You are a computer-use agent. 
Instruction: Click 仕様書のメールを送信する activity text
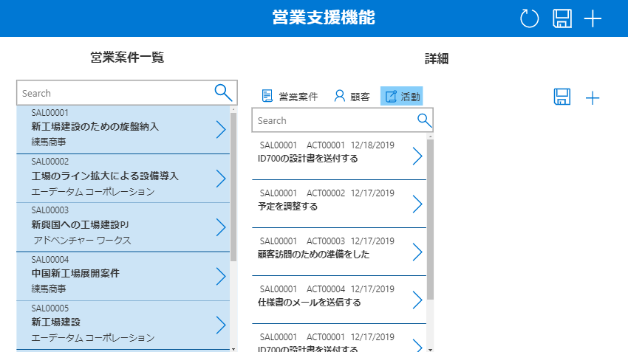[309, 303]
